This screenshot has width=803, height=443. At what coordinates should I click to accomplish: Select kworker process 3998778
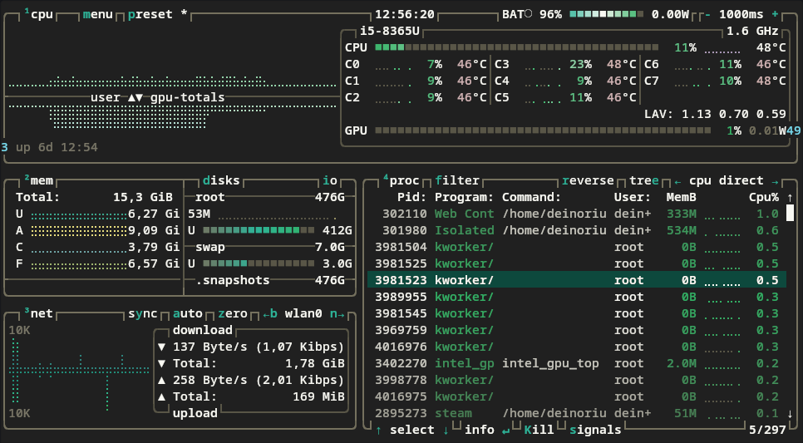click(x=577, y=380)
